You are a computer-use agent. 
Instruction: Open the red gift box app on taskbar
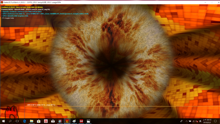[x=46, y=121]
